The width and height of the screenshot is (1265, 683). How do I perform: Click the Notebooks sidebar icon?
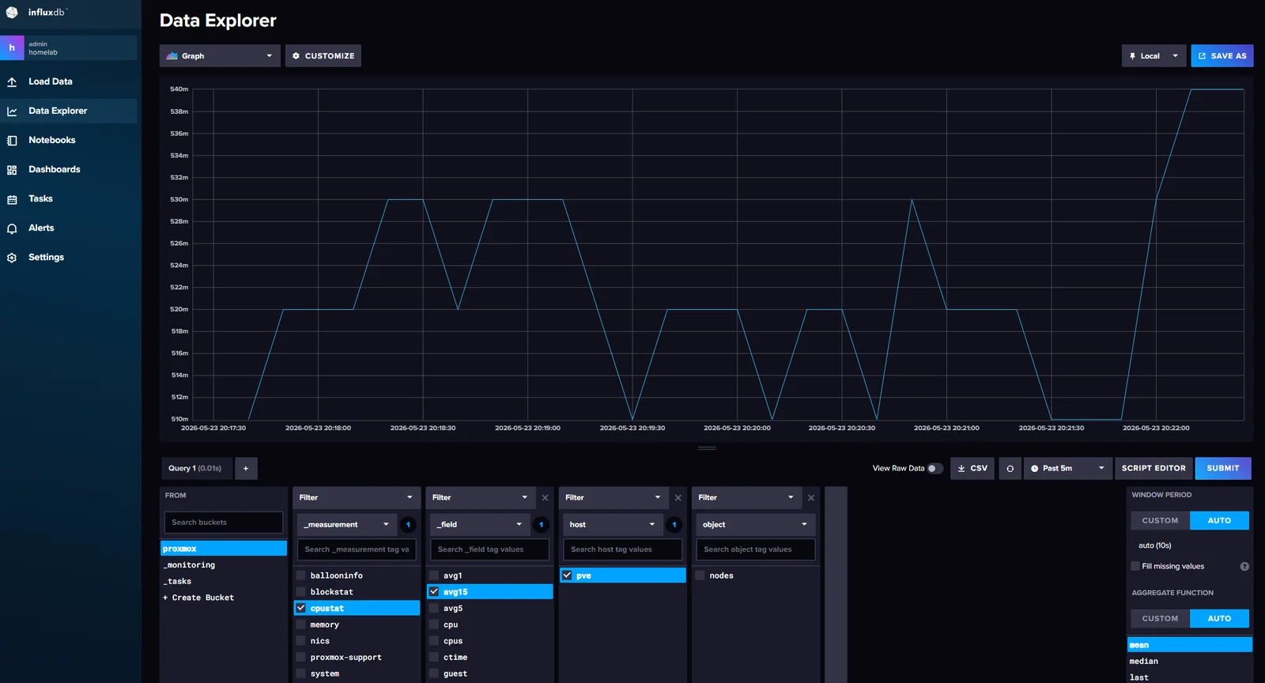click(12, 141)
